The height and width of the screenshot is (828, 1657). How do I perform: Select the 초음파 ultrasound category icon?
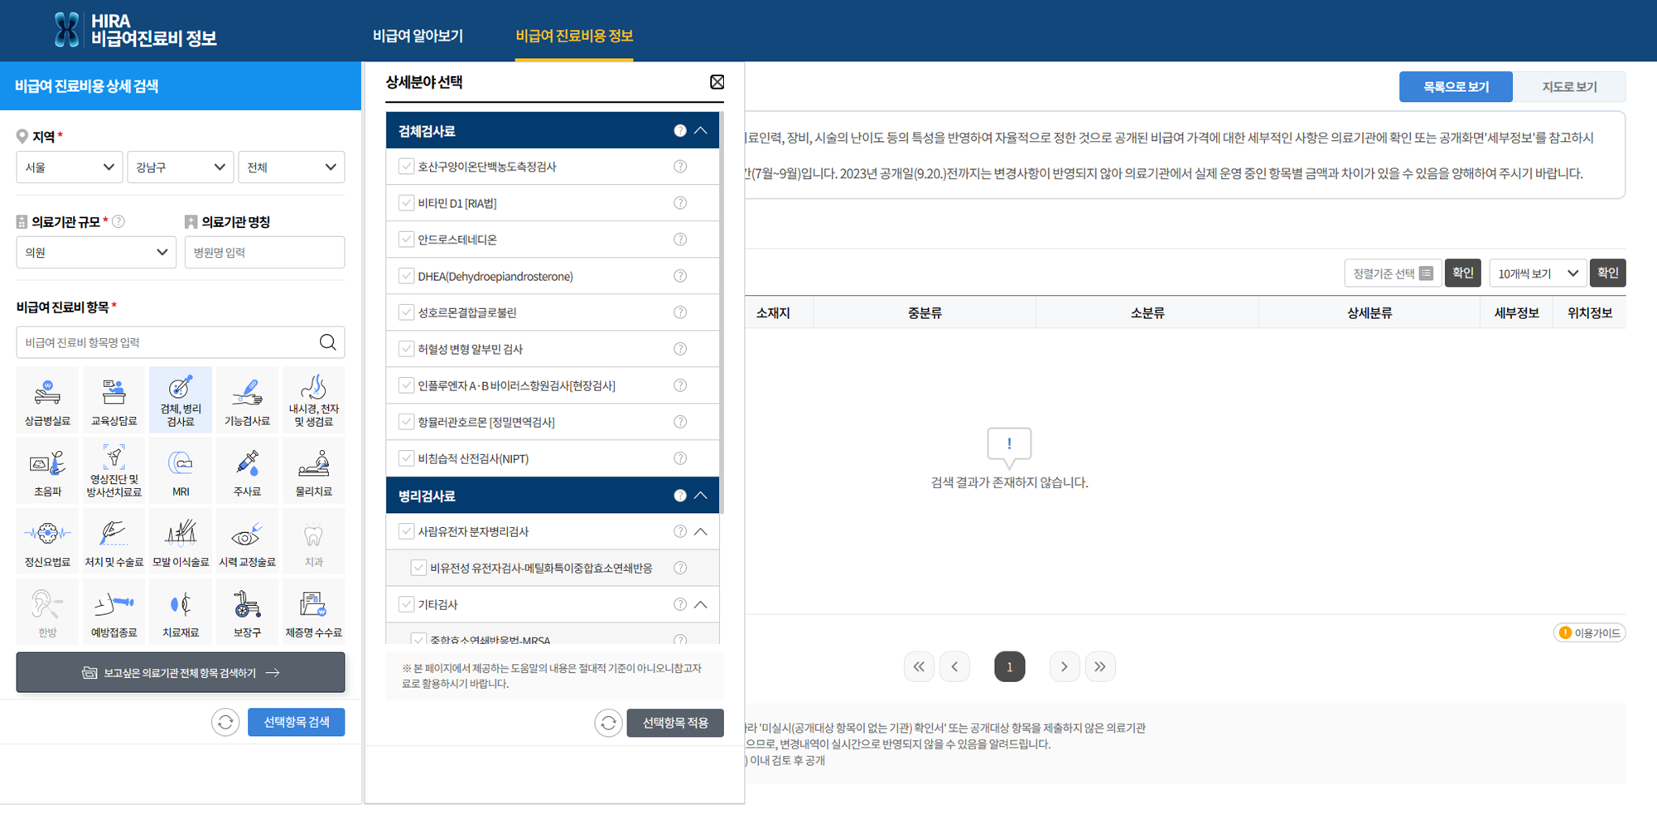point(47,470)
